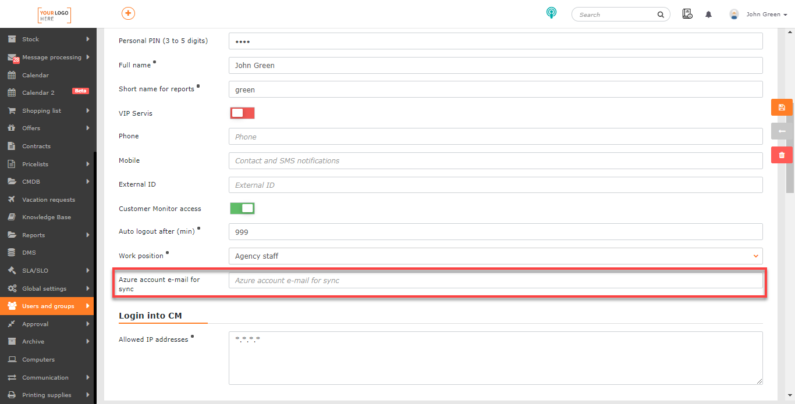This screenshot has width=795, height=404.
Task: Toggle the VIP Servis switch
Action: point(242,113)
